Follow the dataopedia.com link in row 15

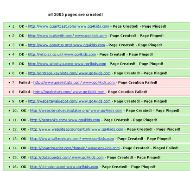(x=67, y=158)
